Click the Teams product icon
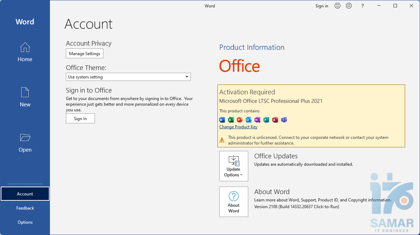 pos(284,120)
